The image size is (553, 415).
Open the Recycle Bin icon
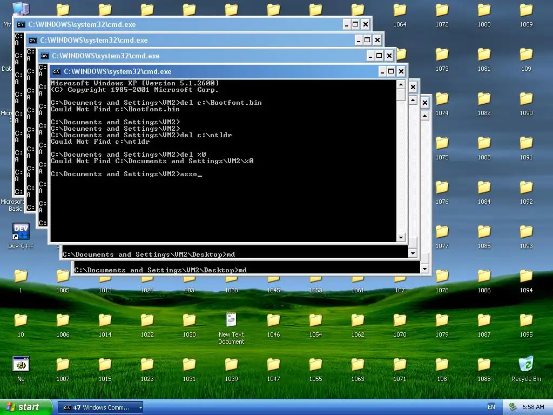coord(526,364)
